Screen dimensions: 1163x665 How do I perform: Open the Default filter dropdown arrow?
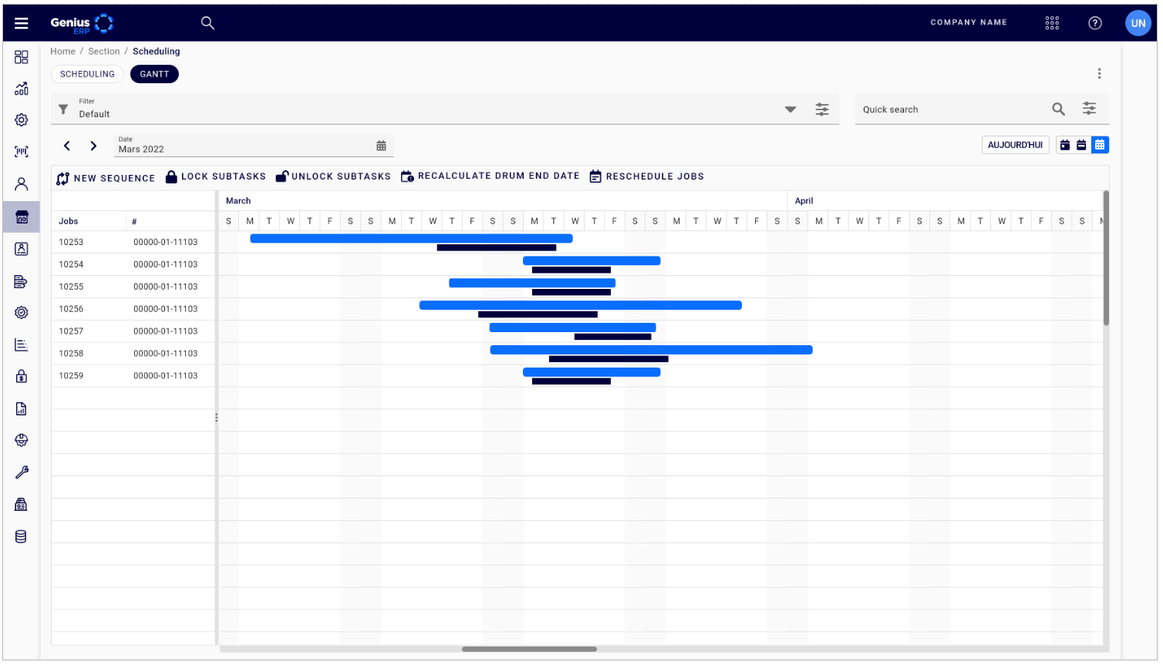click(x=791, y=109)
